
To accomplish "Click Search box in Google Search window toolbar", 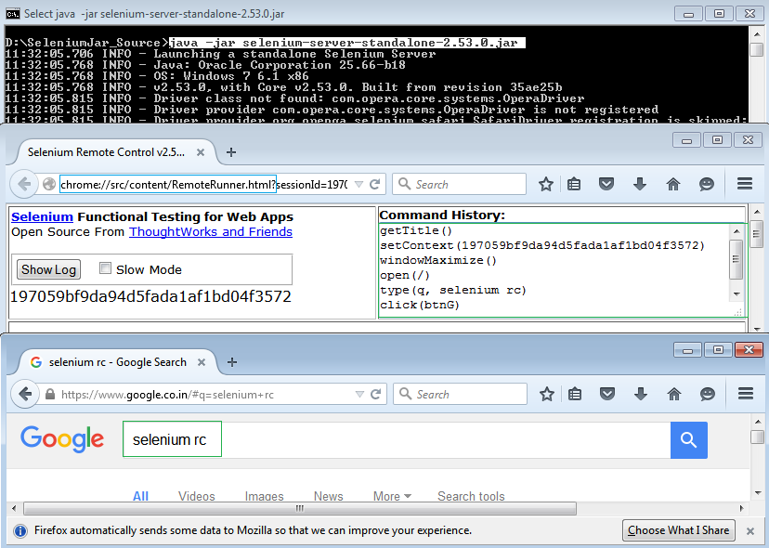I will click(461, 394).
